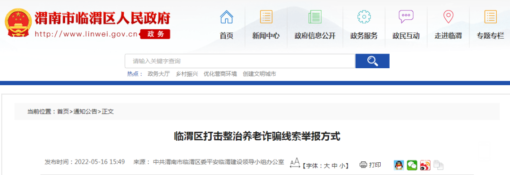The width and height of the screenshot is (510, 175).
Task: Open the 创建文明城市 hot link
Action: tap(259, 74)
